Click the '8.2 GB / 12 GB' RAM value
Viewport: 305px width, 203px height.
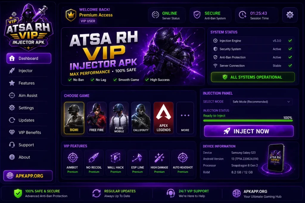pos(242,172)
